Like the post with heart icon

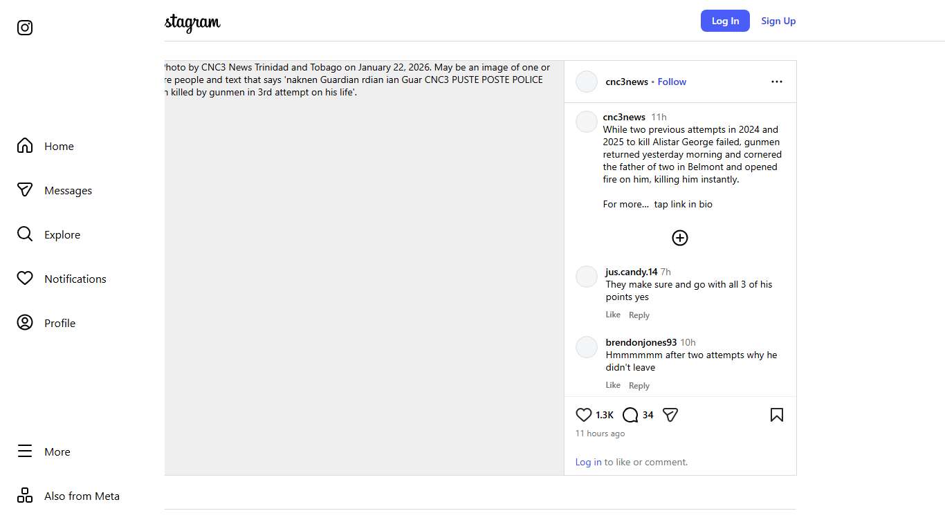[584, 415]
